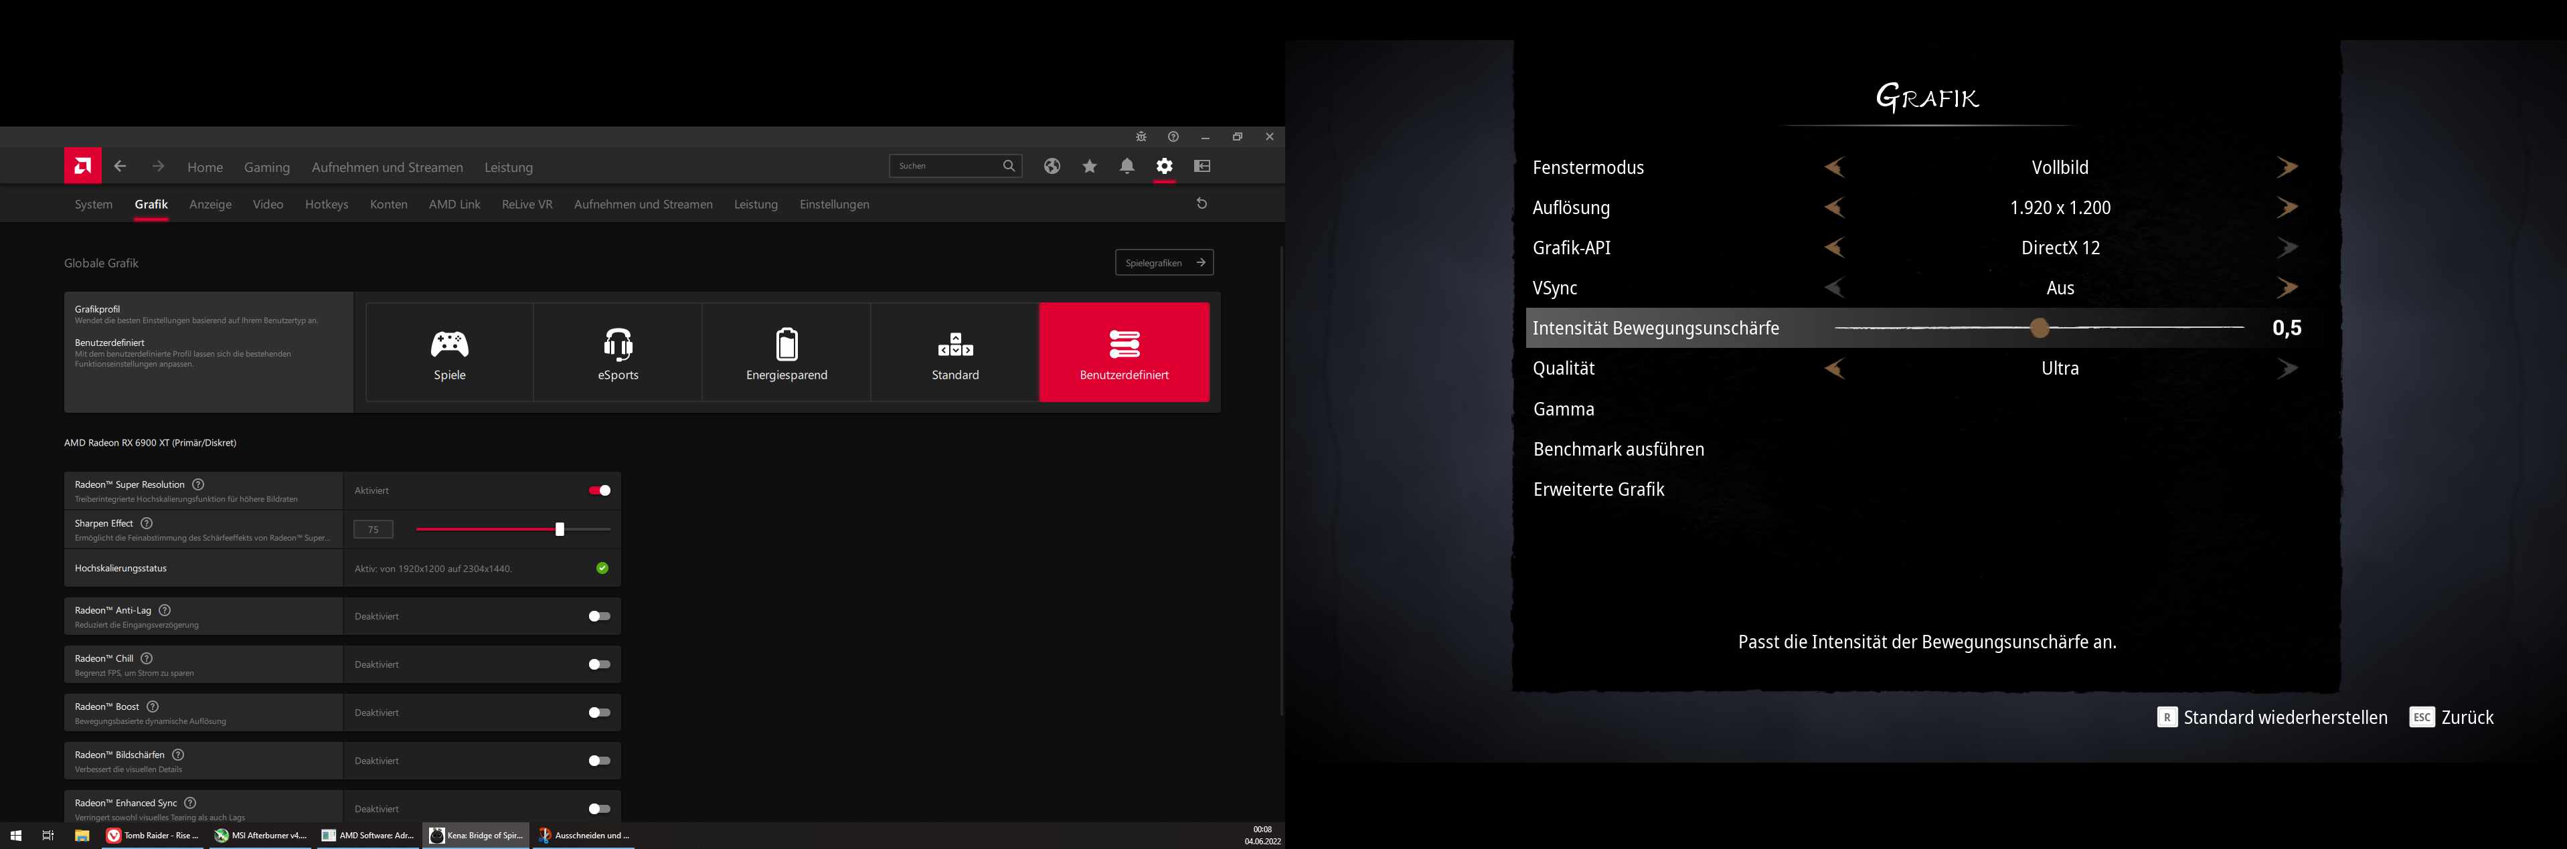Click the reset arrow icon in tab row

(1201, 203)
